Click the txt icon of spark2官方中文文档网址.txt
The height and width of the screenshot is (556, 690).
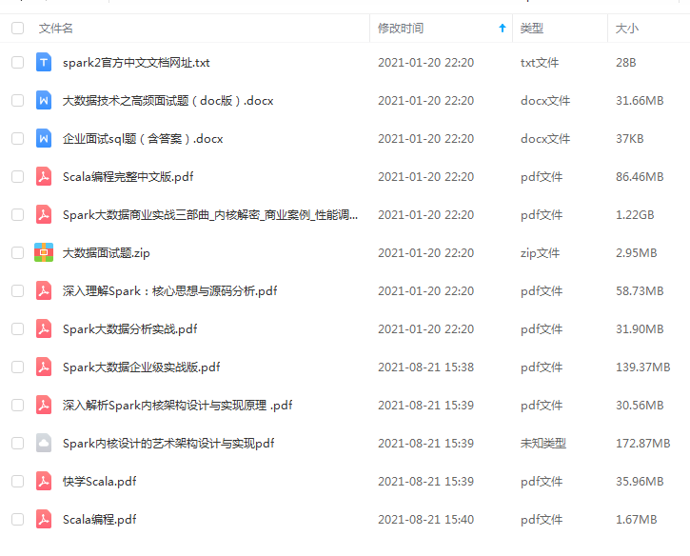click(44, 62)
